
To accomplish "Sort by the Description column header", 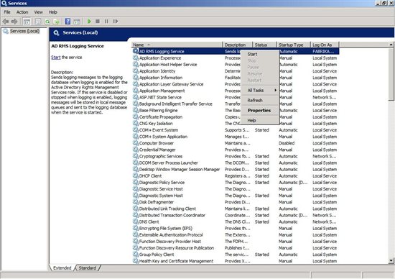I will 238,45.
